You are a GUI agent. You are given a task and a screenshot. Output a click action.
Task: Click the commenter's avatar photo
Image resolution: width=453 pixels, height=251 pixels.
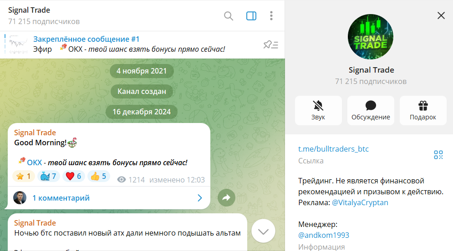20,198
